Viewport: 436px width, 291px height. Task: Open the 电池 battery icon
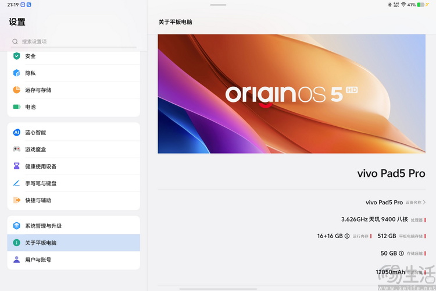click(17, 107)
